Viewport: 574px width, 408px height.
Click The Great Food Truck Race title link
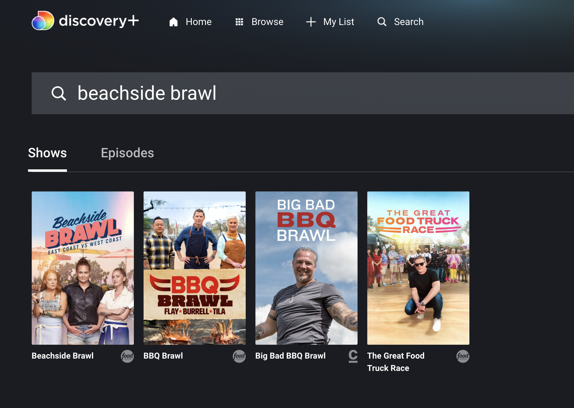point(396,362)
